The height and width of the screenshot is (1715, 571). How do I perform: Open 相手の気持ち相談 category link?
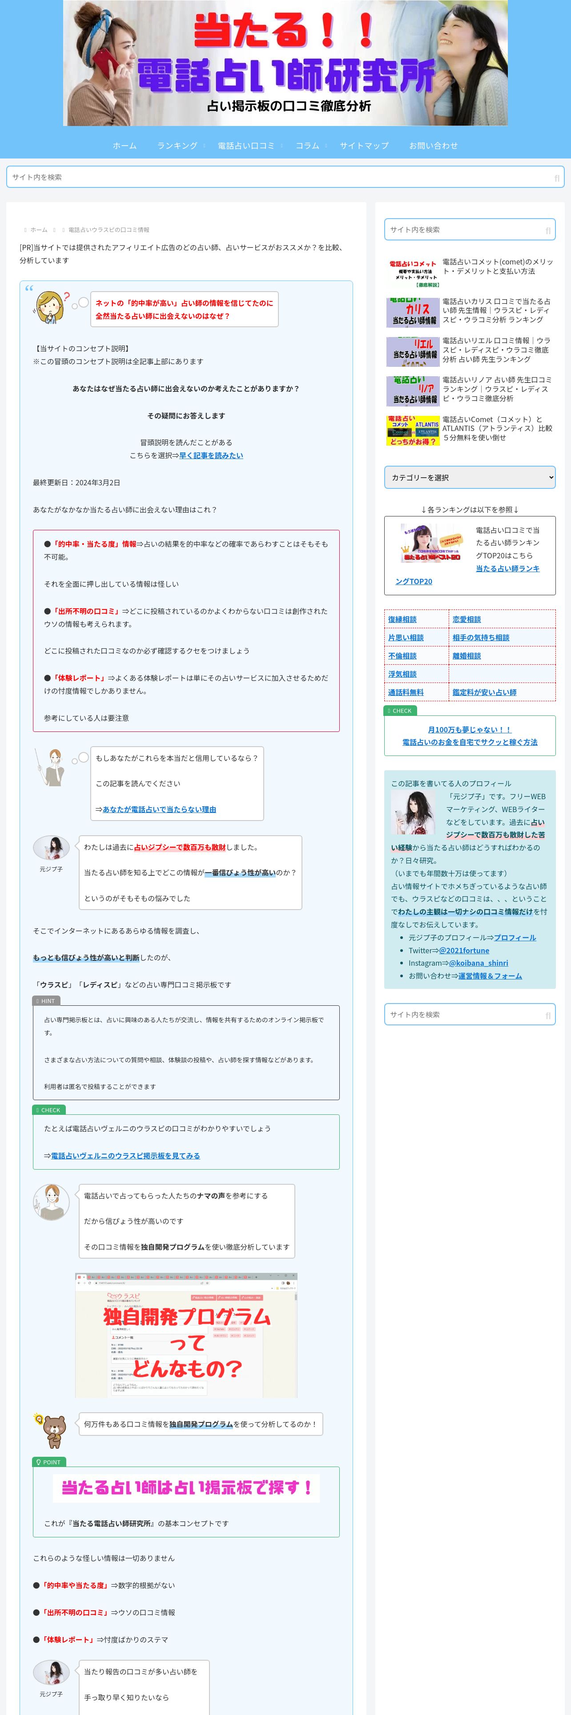coord(481,637)
